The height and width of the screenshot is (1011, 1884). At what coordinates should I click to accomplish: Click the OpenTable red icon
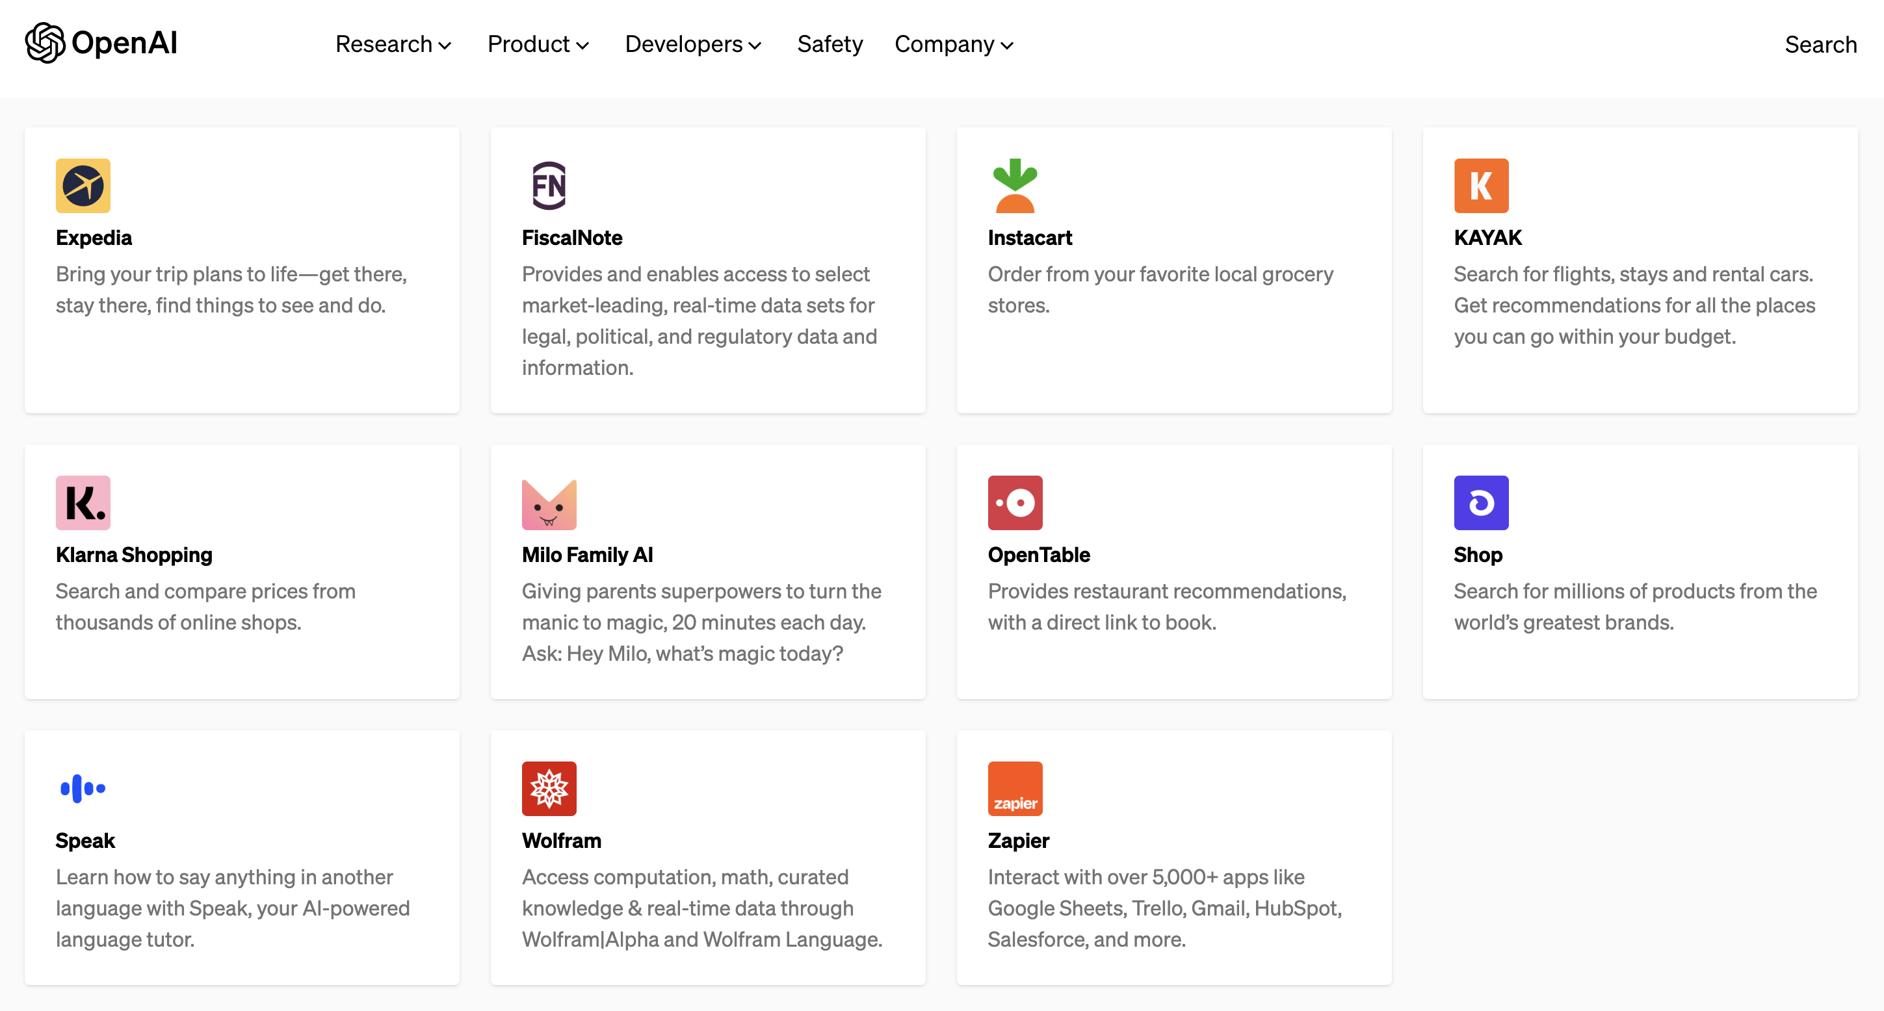1015,503
